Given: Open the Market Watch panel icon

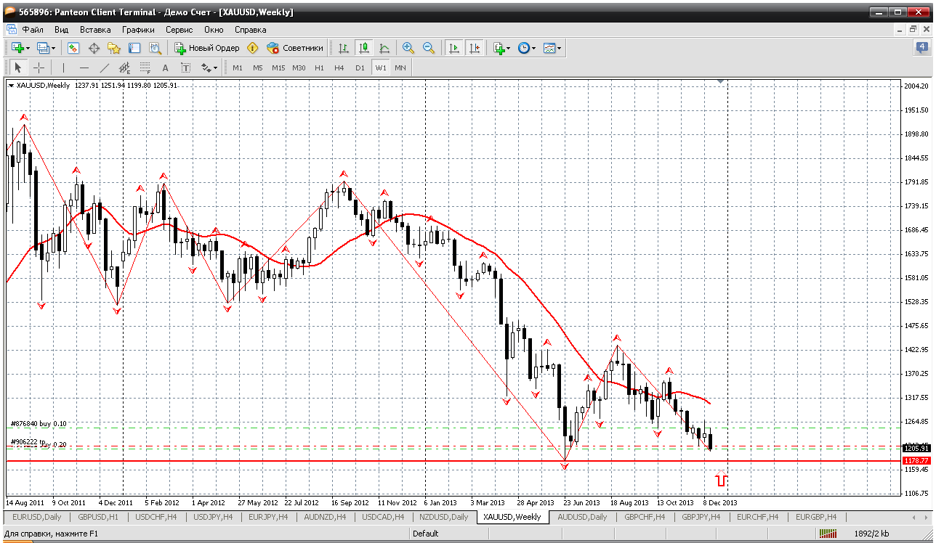Looking at the screenshot, I should tap(73, 48).
